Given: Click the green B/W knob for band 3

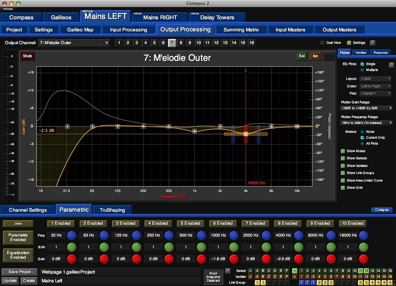Looking at the screenshot, I should click(x=136, y=247).
